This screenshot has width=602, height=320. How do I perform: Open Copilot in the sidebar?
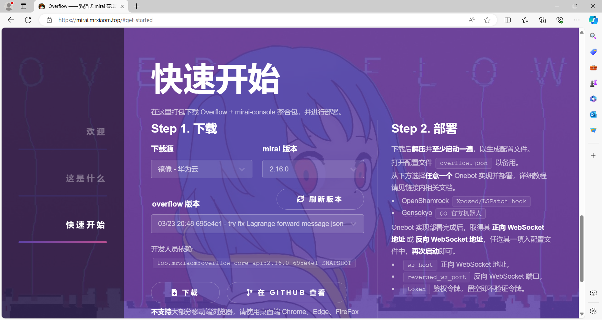(593, 20)
